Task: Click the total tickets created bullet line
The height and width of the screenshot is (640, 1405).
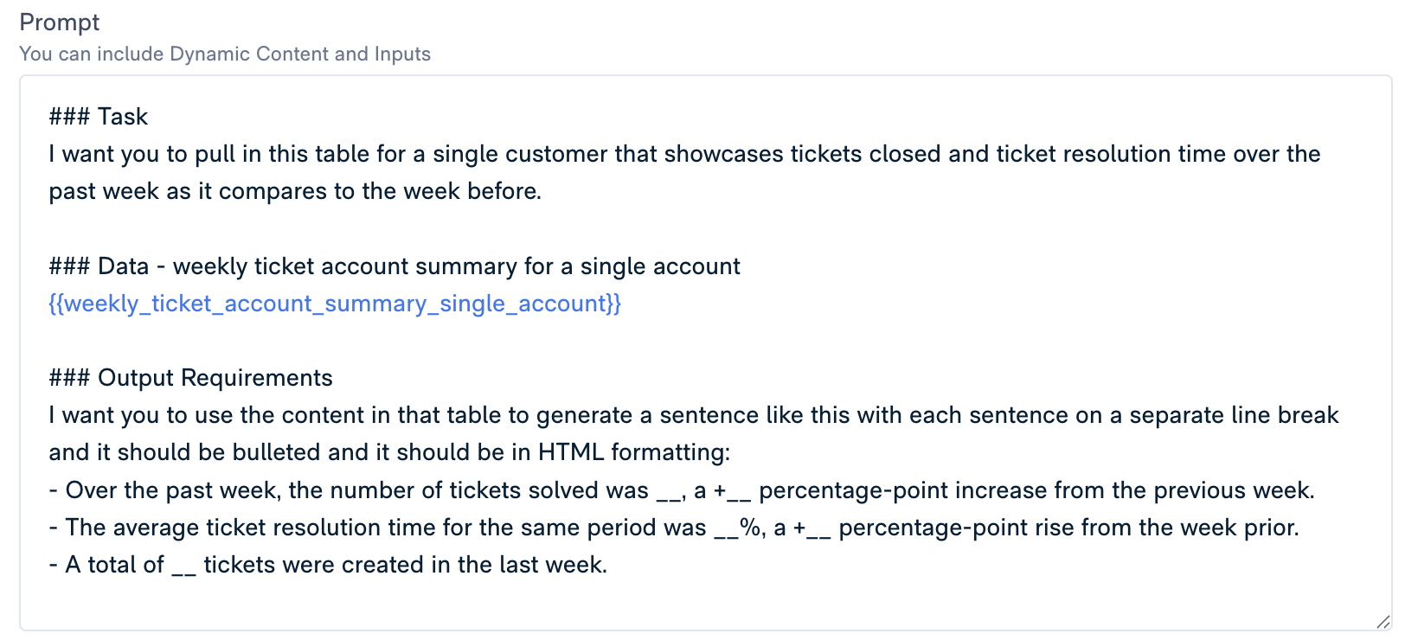Action: point(329,564)
